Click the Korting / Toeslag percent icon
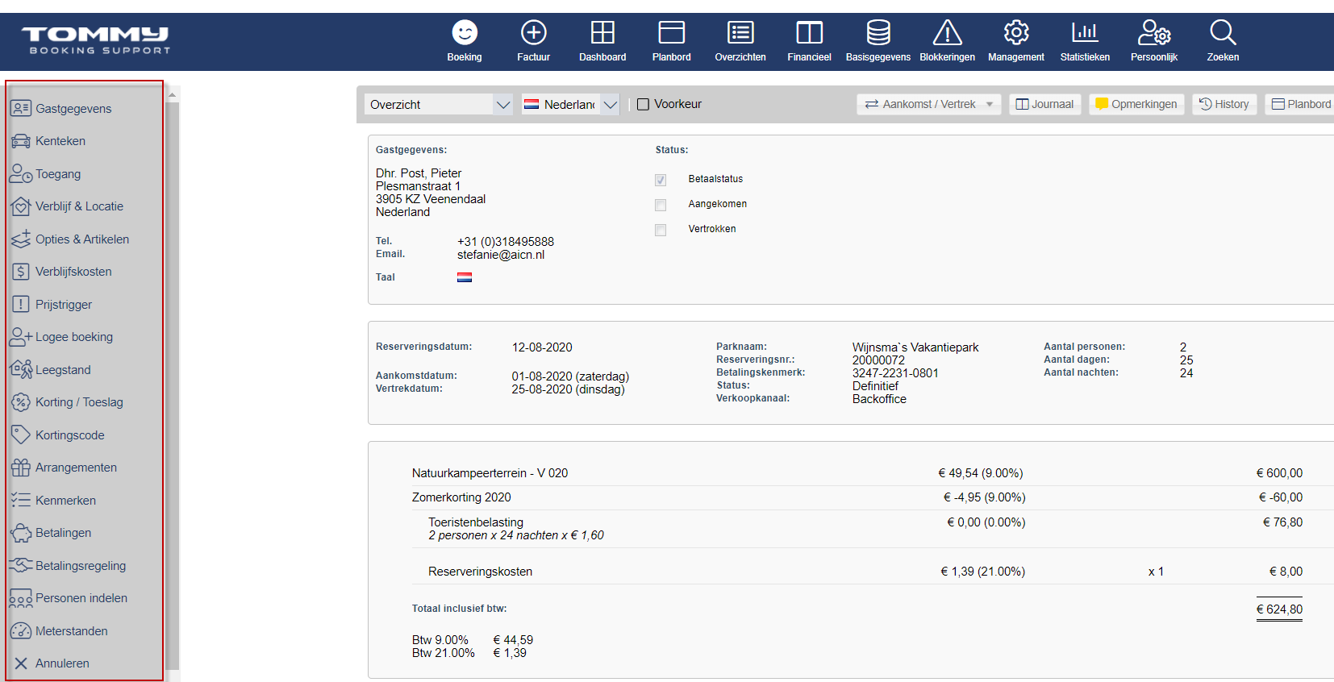Screen dimensions: 1334x682 [21, 402]
